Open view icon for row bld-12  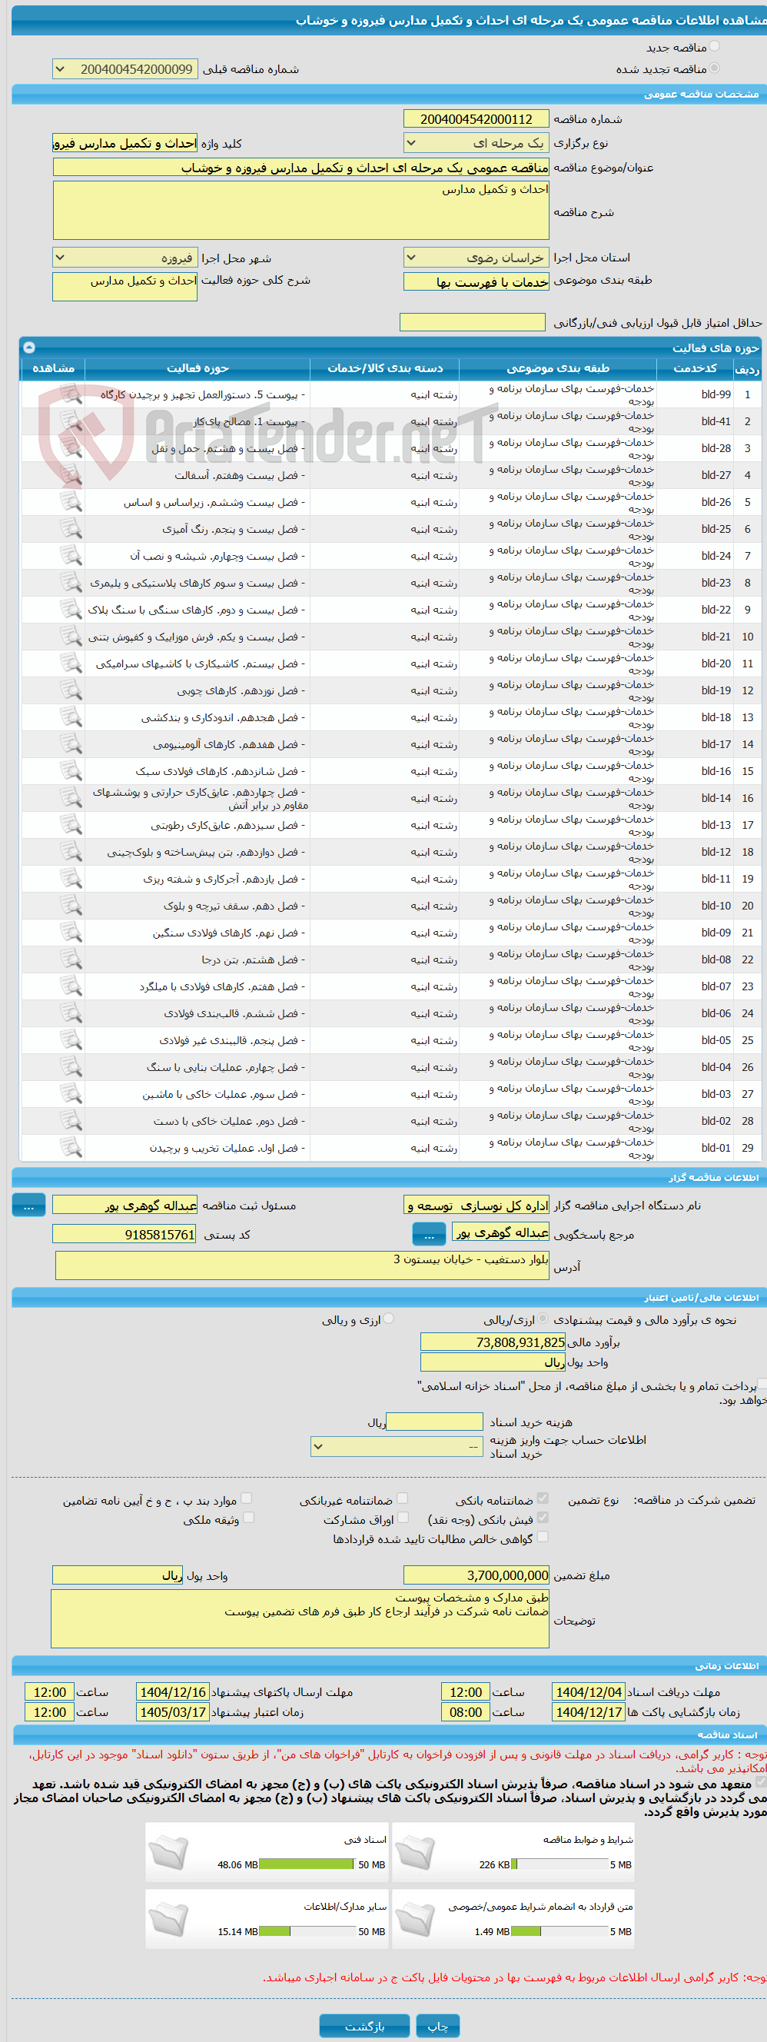[71, 852]
